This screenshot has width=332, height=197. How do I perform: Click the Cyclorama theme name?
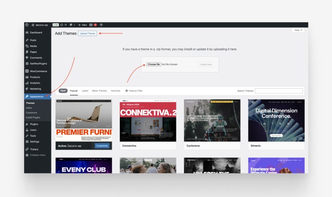193,146
